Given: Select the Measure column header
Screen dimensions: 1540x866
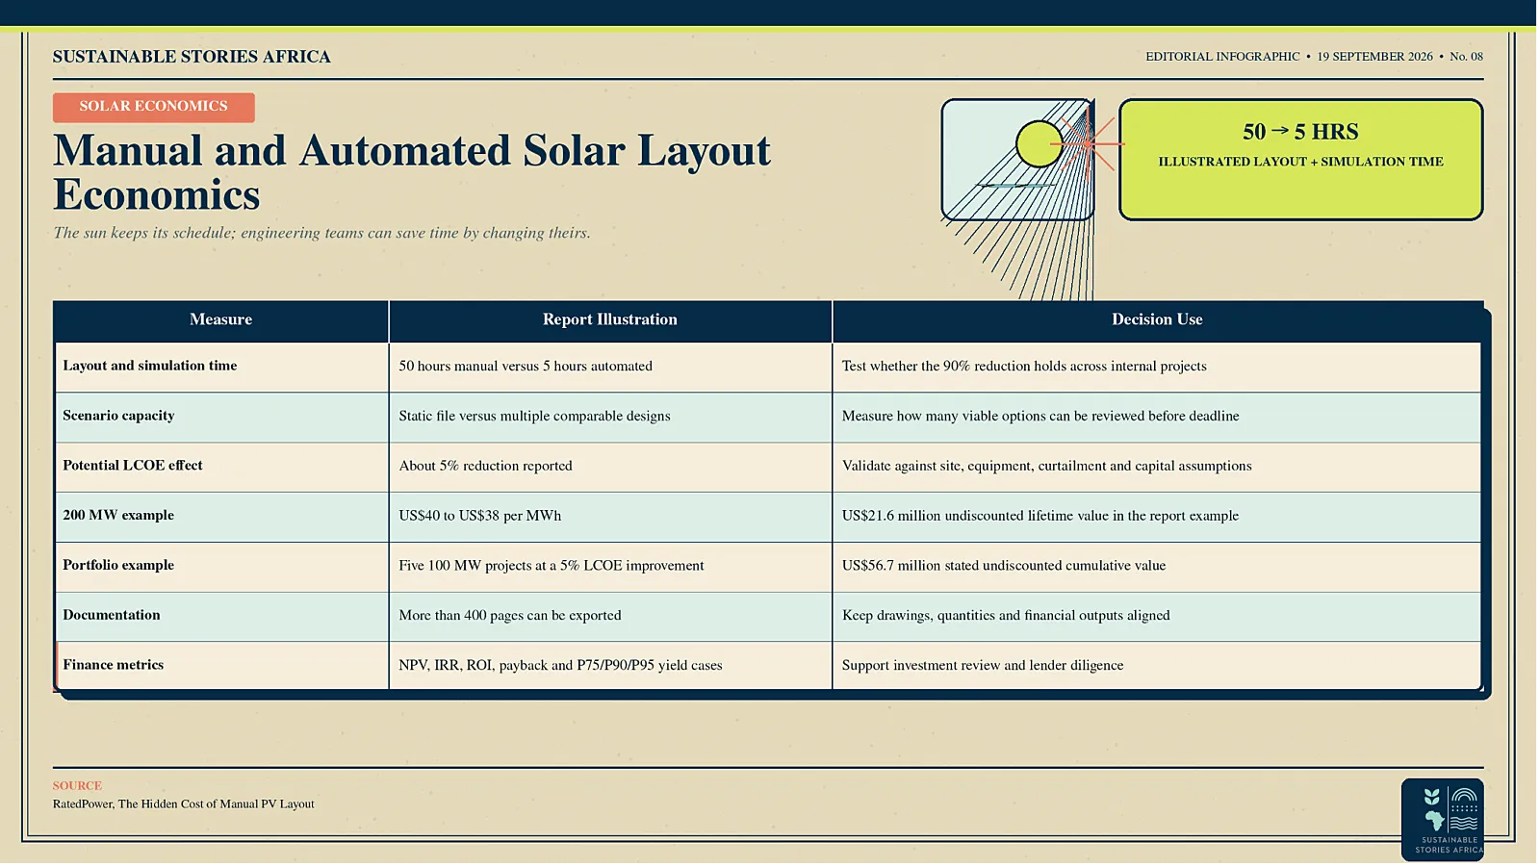Looking at the screenshot, I should 221,320.
